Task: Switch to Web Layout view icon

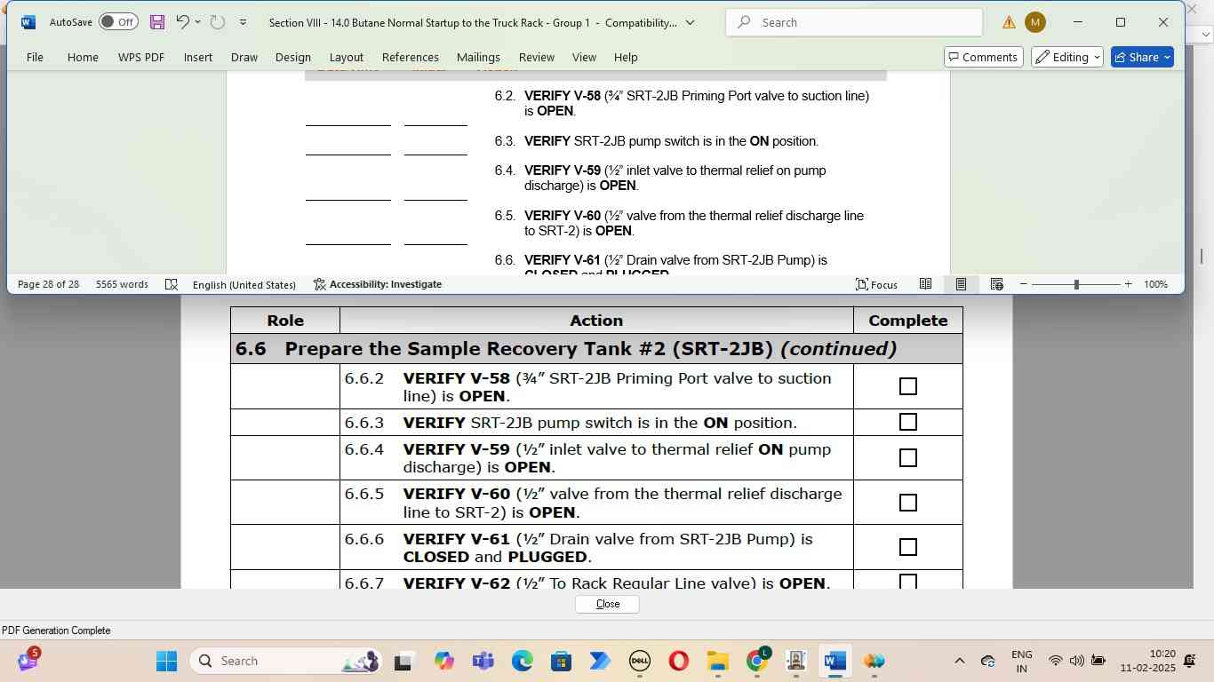Action: pyautogui.click(x=996, y=284)
